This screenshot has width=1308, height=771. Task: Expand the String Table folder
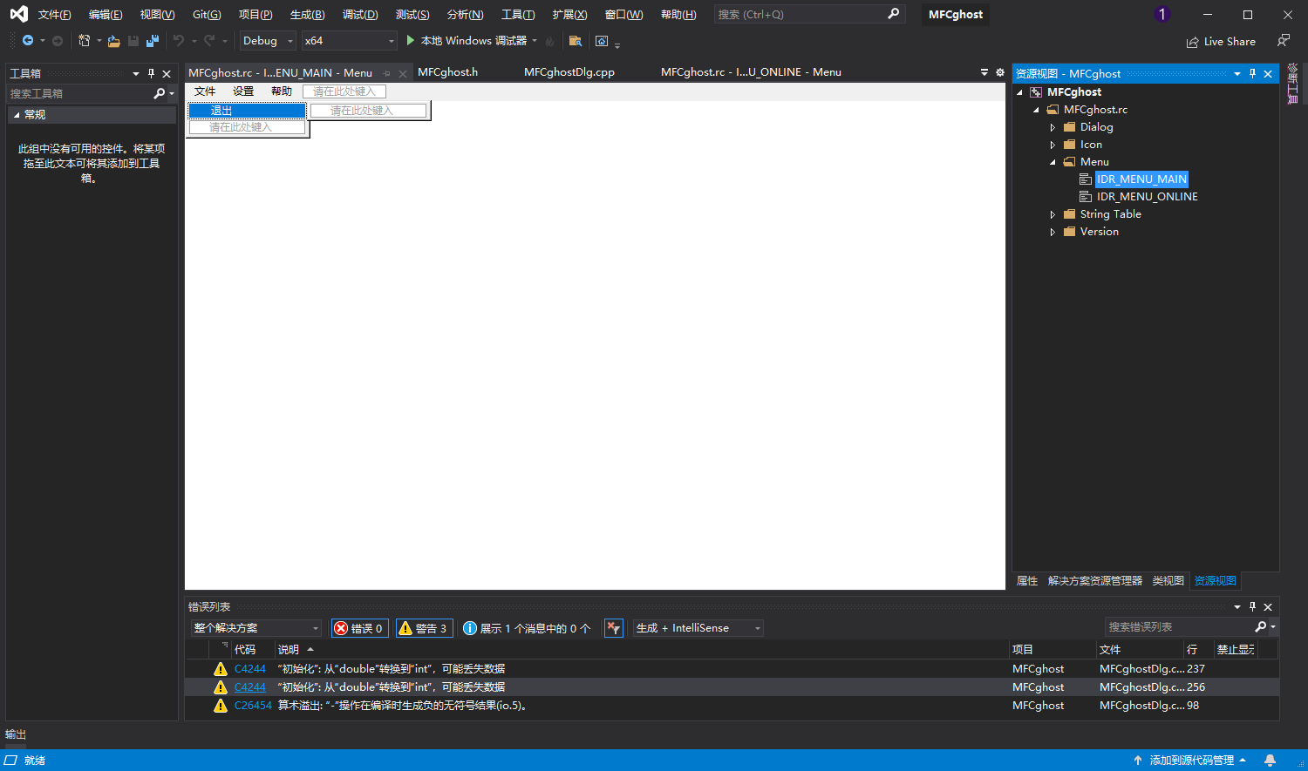(1053, 214)
